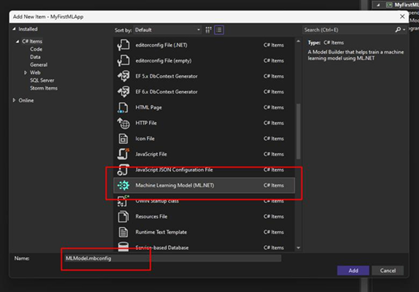Switch to the large icons grid view

tap(209, 29)
